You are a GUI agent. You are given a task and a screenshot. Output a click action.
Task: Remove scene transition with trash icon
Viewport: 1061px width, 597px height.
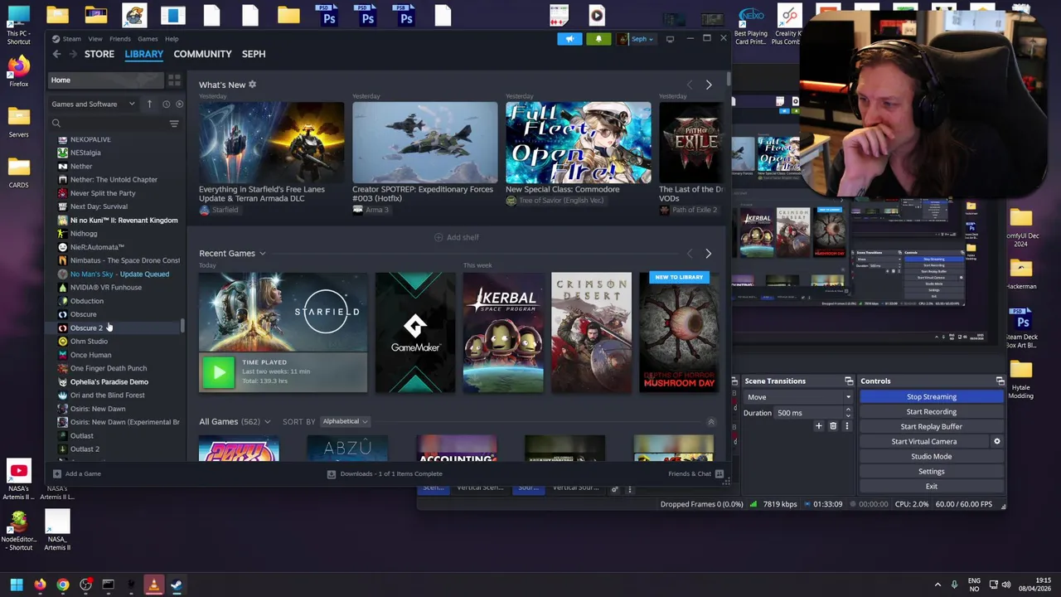coord(833,426)
